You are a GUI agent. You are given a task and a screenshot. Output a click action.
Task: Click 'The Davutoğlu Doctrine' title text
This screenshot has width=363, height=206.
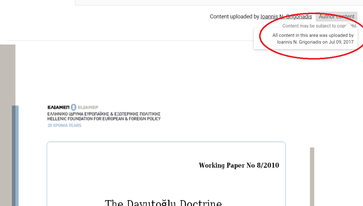coord(163,203)
